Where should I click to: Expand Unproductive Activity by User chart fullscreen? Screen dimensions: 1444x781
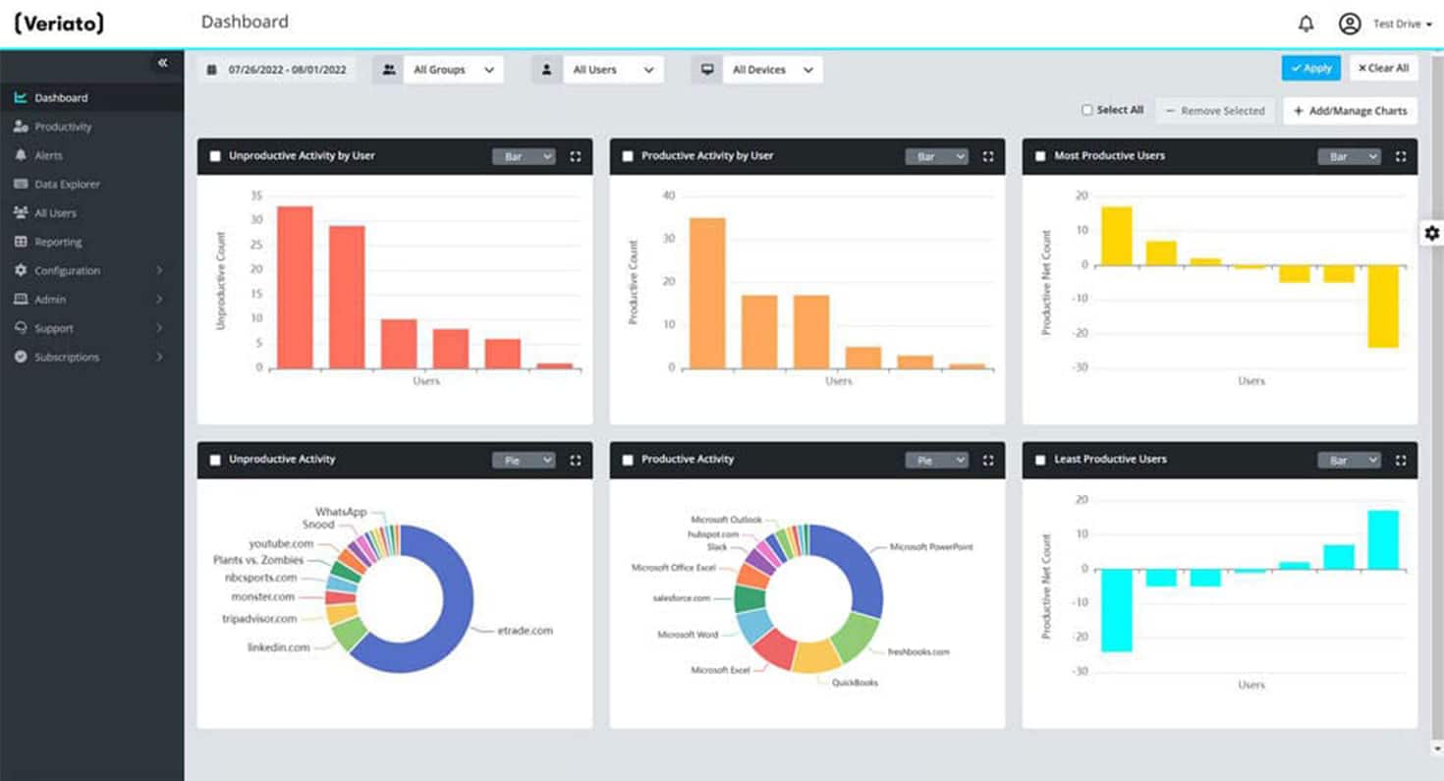[x=578, y=155]
